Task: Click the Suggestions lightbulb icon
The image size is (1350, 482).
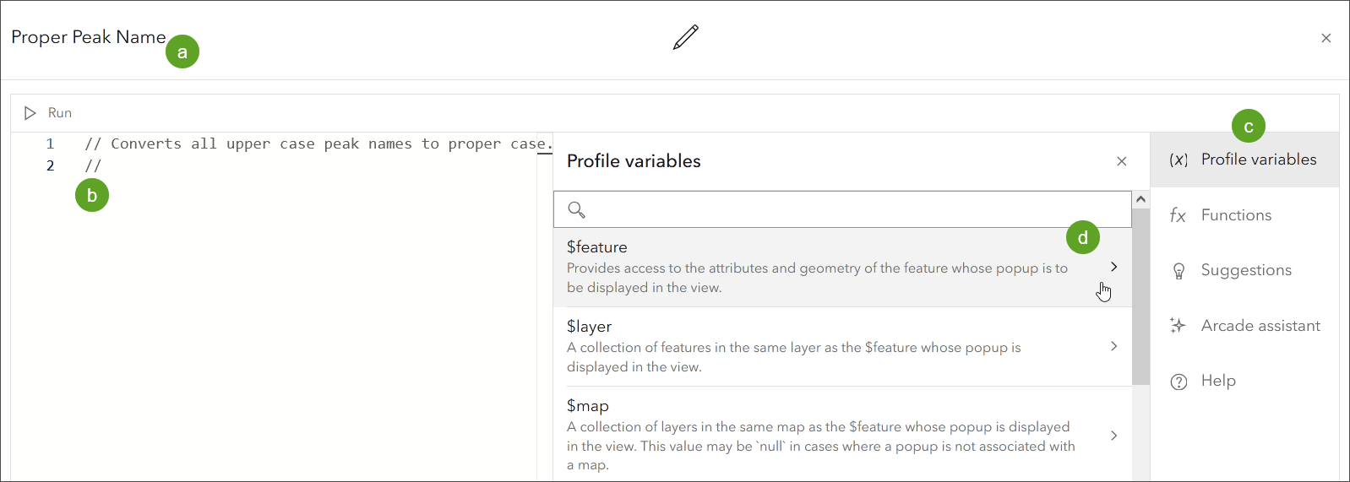Action: (1179, 271)
